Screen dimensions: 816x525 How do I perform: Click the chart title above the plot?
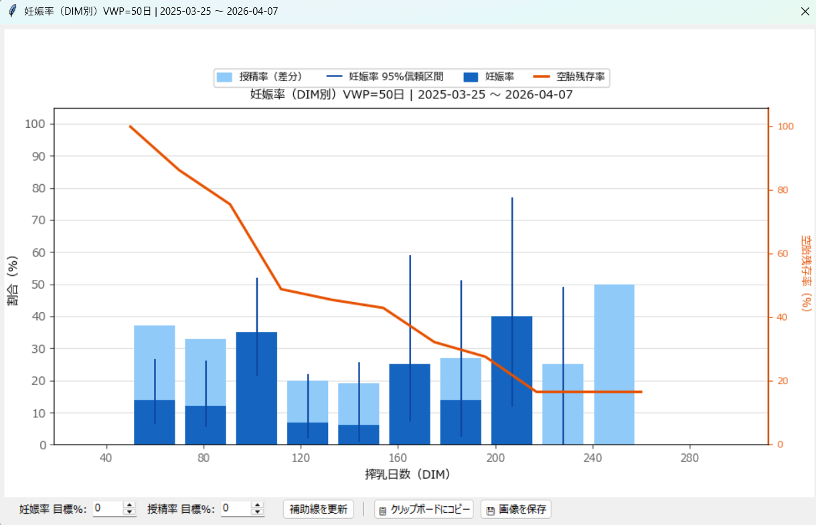pos(412,94)
